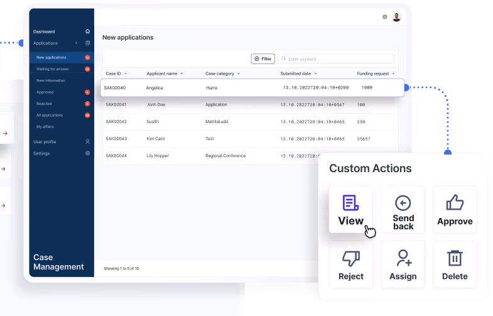Sort by Applicant name column arrow
493x316 pixels.
(x=181, y=74)
